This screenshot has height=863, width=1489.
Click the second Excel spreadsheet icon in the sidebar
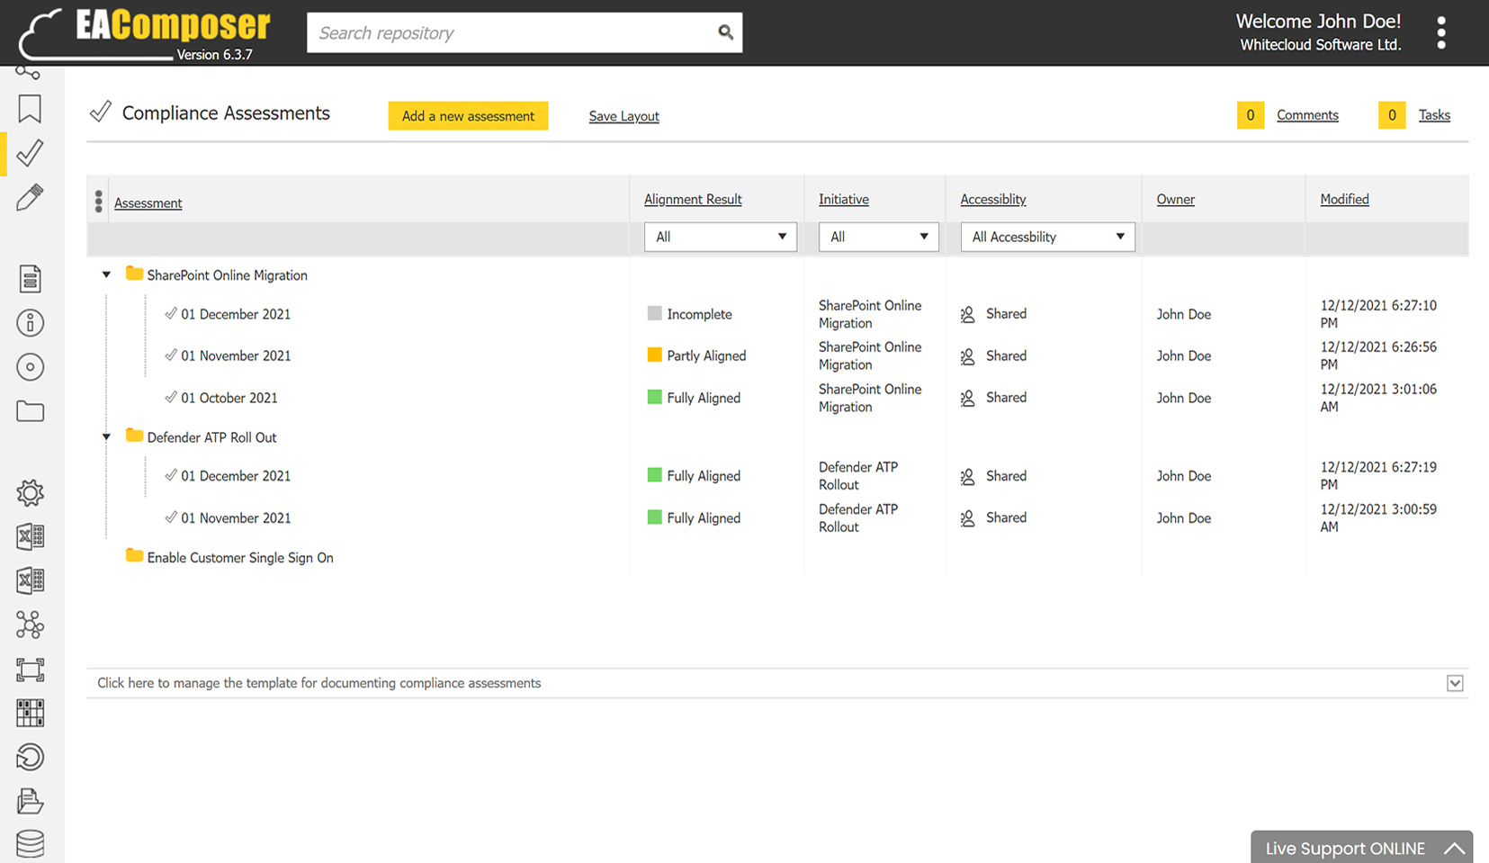pos(30,580)
